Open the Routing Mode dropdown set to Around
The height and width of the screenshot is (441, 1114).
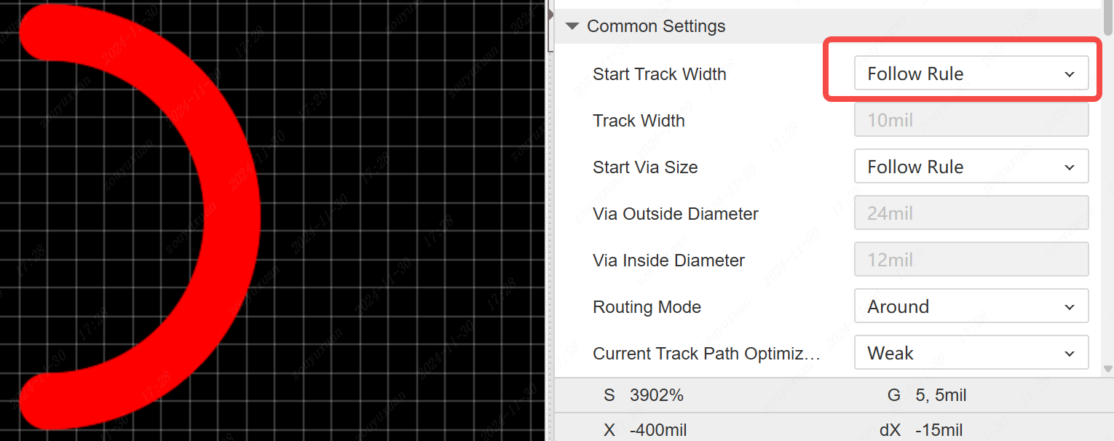point(971,306)
